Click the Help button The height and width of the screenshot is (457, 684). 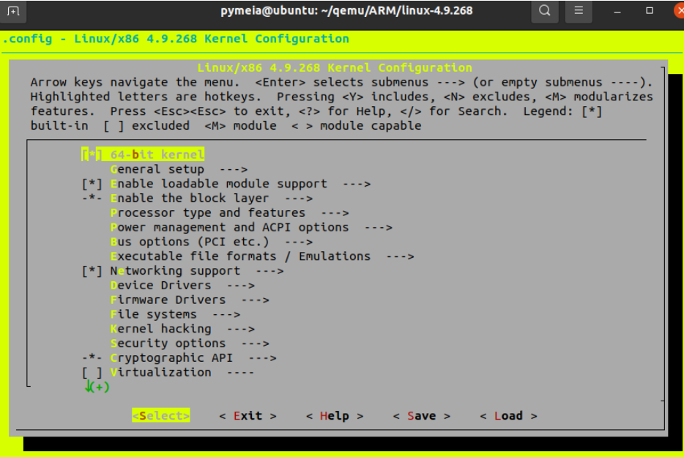tap(335, 415)
